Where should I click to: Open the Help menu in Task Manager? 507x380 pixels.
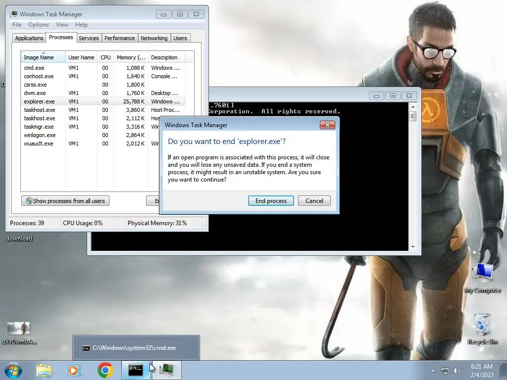click(x=81, y=25)
